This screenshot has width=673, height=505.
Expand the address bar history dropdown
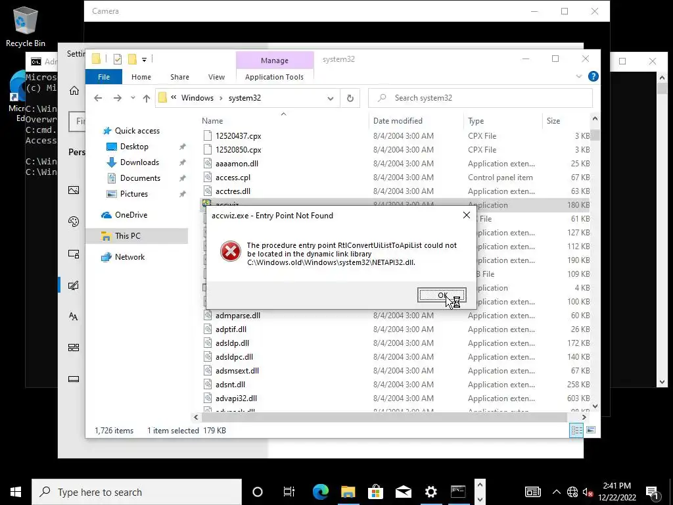[331, 99]
